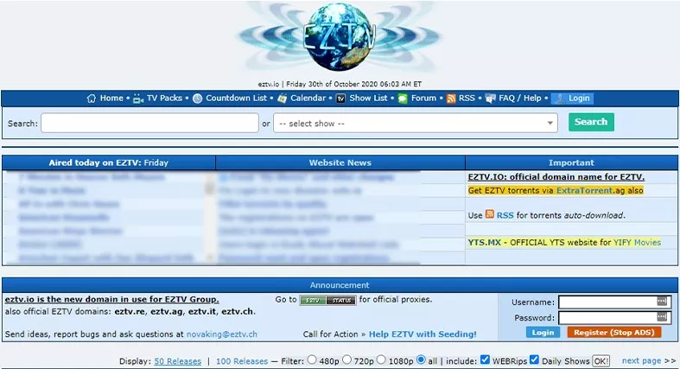Open the Home menu item

111,99
